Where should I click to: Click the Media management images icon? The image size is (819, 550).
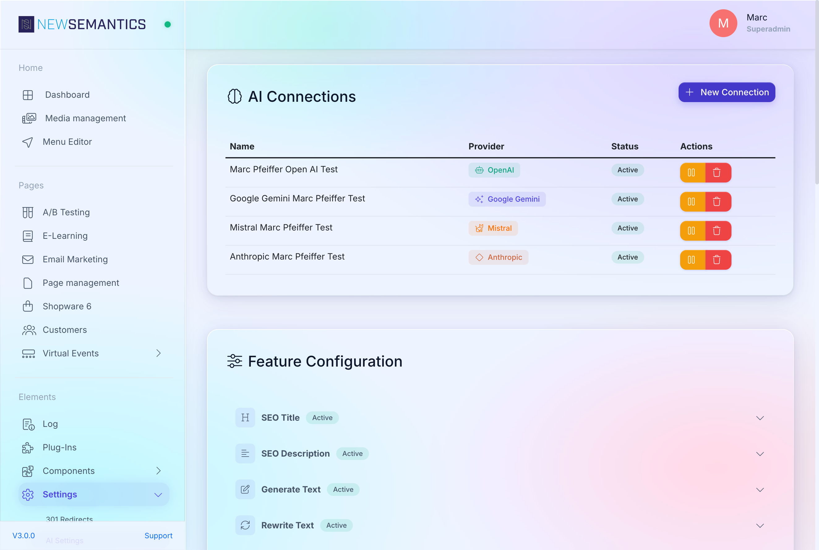[x=29, y=118]
